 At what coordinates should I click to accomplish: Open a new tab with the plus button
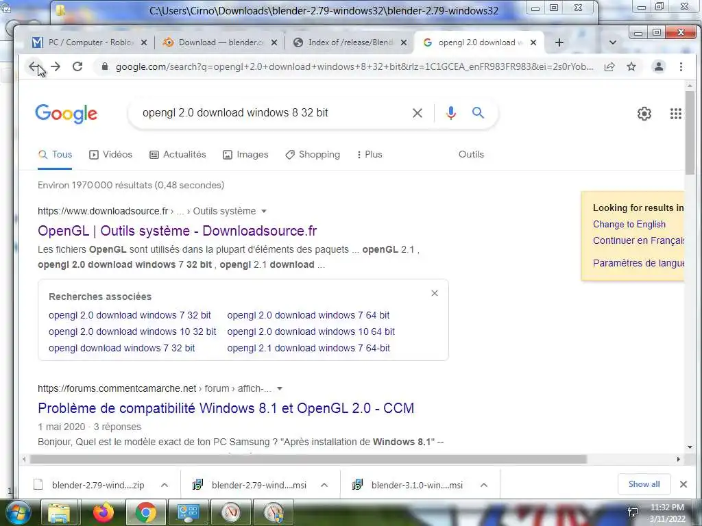tap(559, 42)
